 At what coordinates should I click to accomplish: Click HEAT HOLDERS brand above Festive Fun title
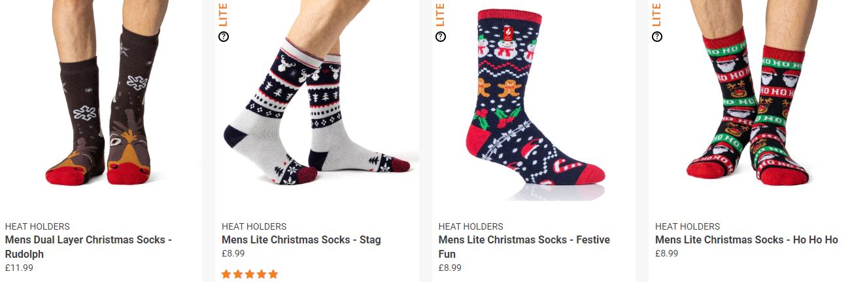tap(471, 226)
